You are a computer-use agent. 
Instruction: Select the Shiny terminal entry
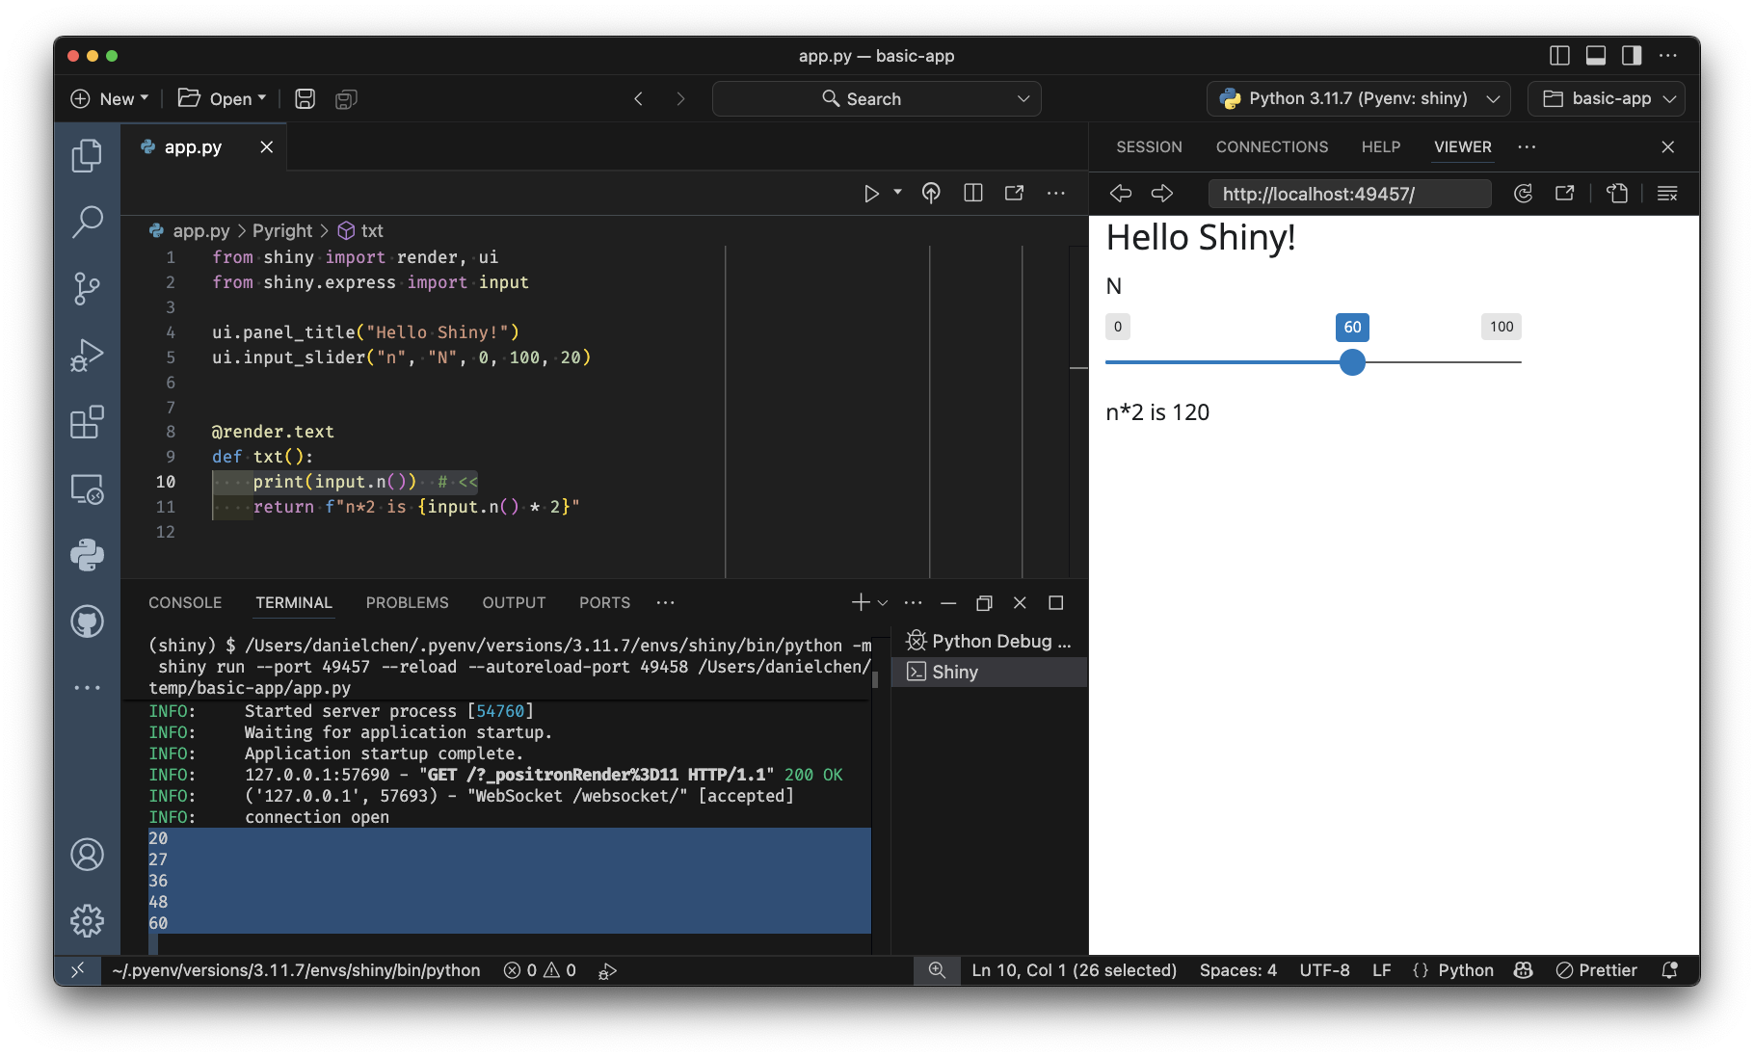click(x=990, y=672)
